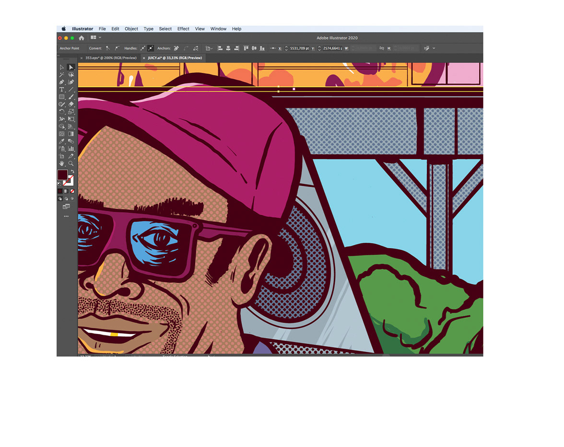The height and width of the screenshot is (447, 564).
Task: Select the Eyedropper tool
Action: tap(61, 141)
